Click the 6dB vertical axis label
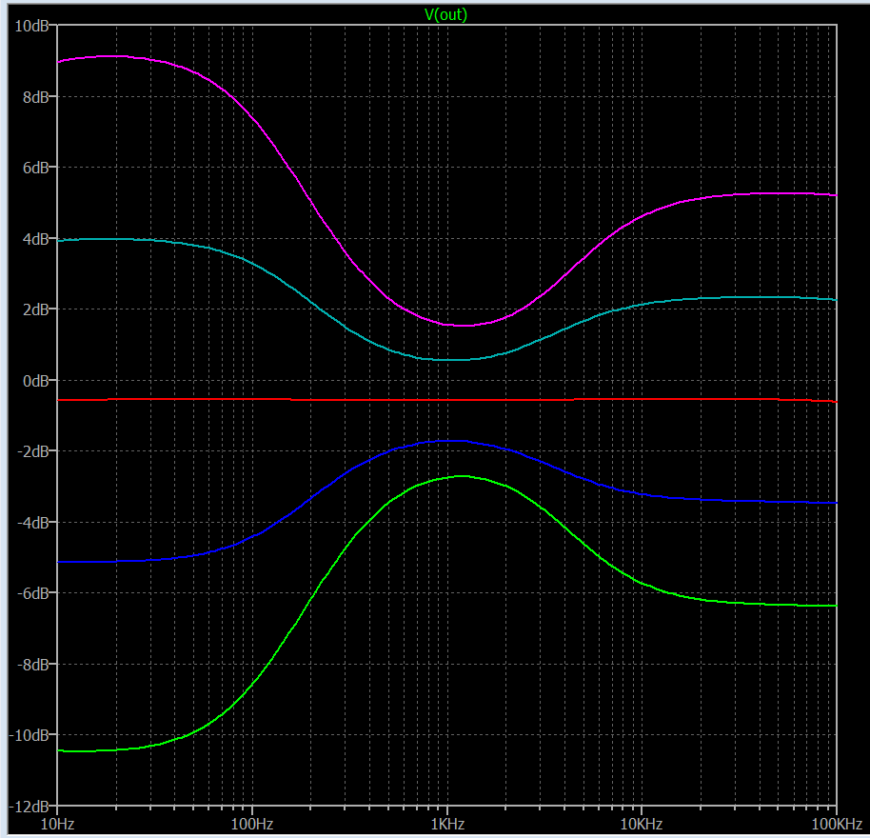The height and width of the screenshot is (838, 870). coord(36,168)
